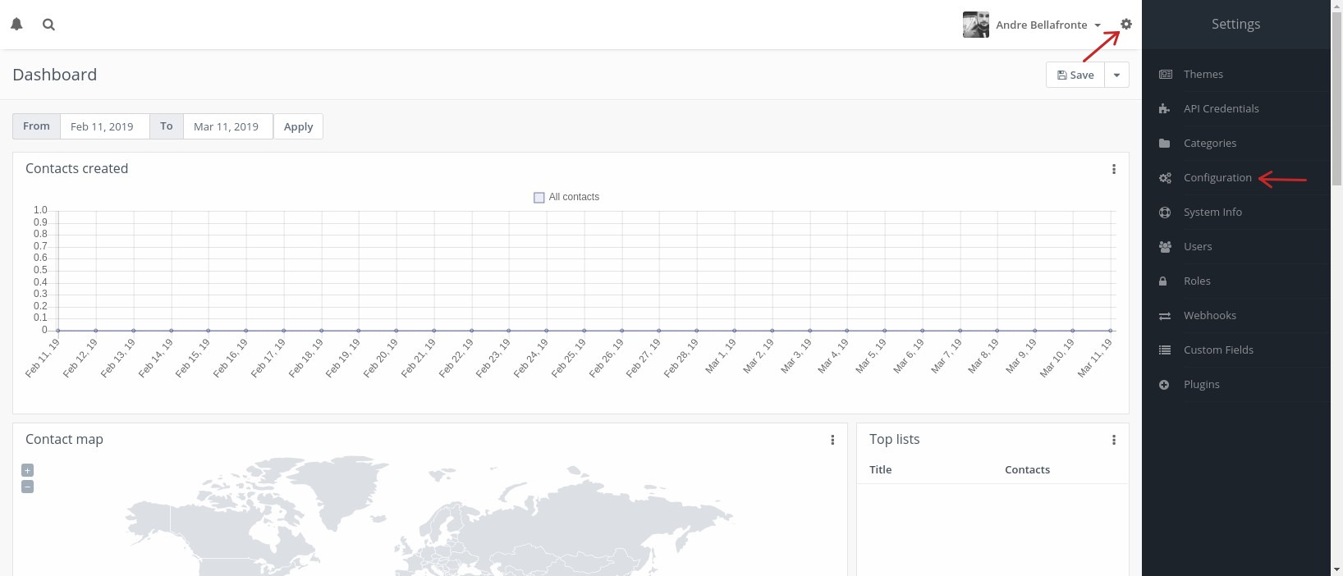The image size is (1343, 576).
Task: Open Top lists widget options menu
Action: [1114, 440]
